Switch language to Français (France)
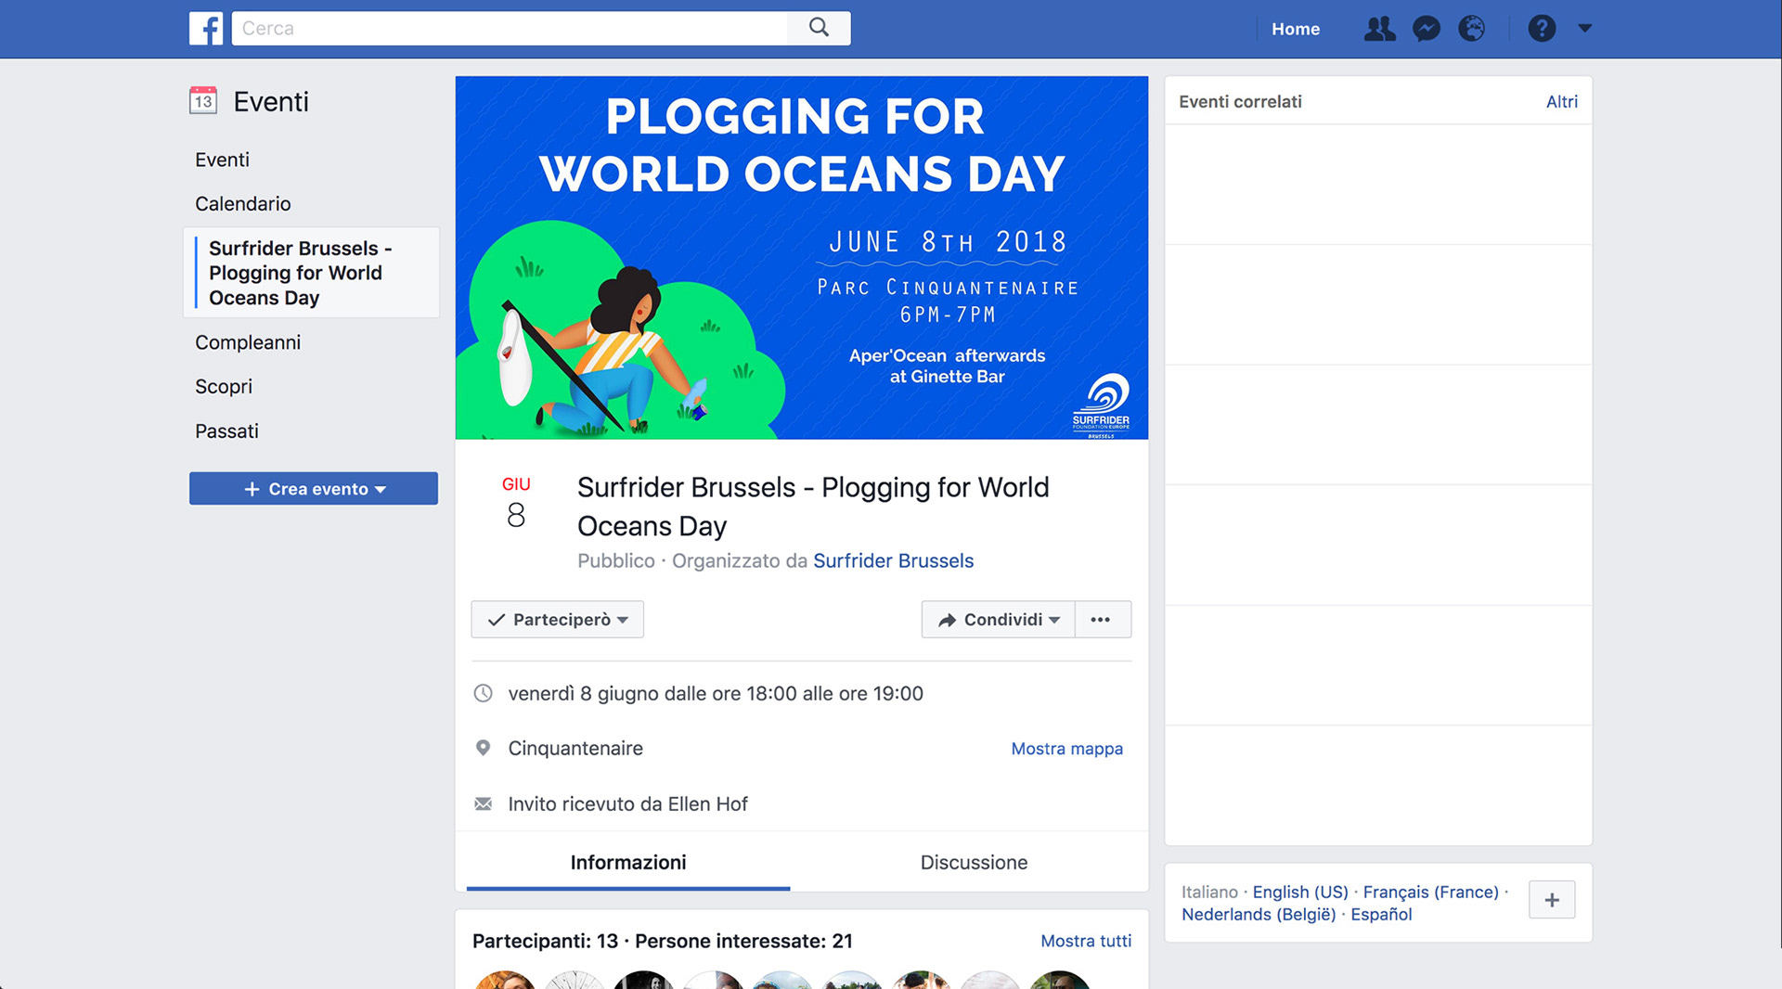 [1430, 892]
